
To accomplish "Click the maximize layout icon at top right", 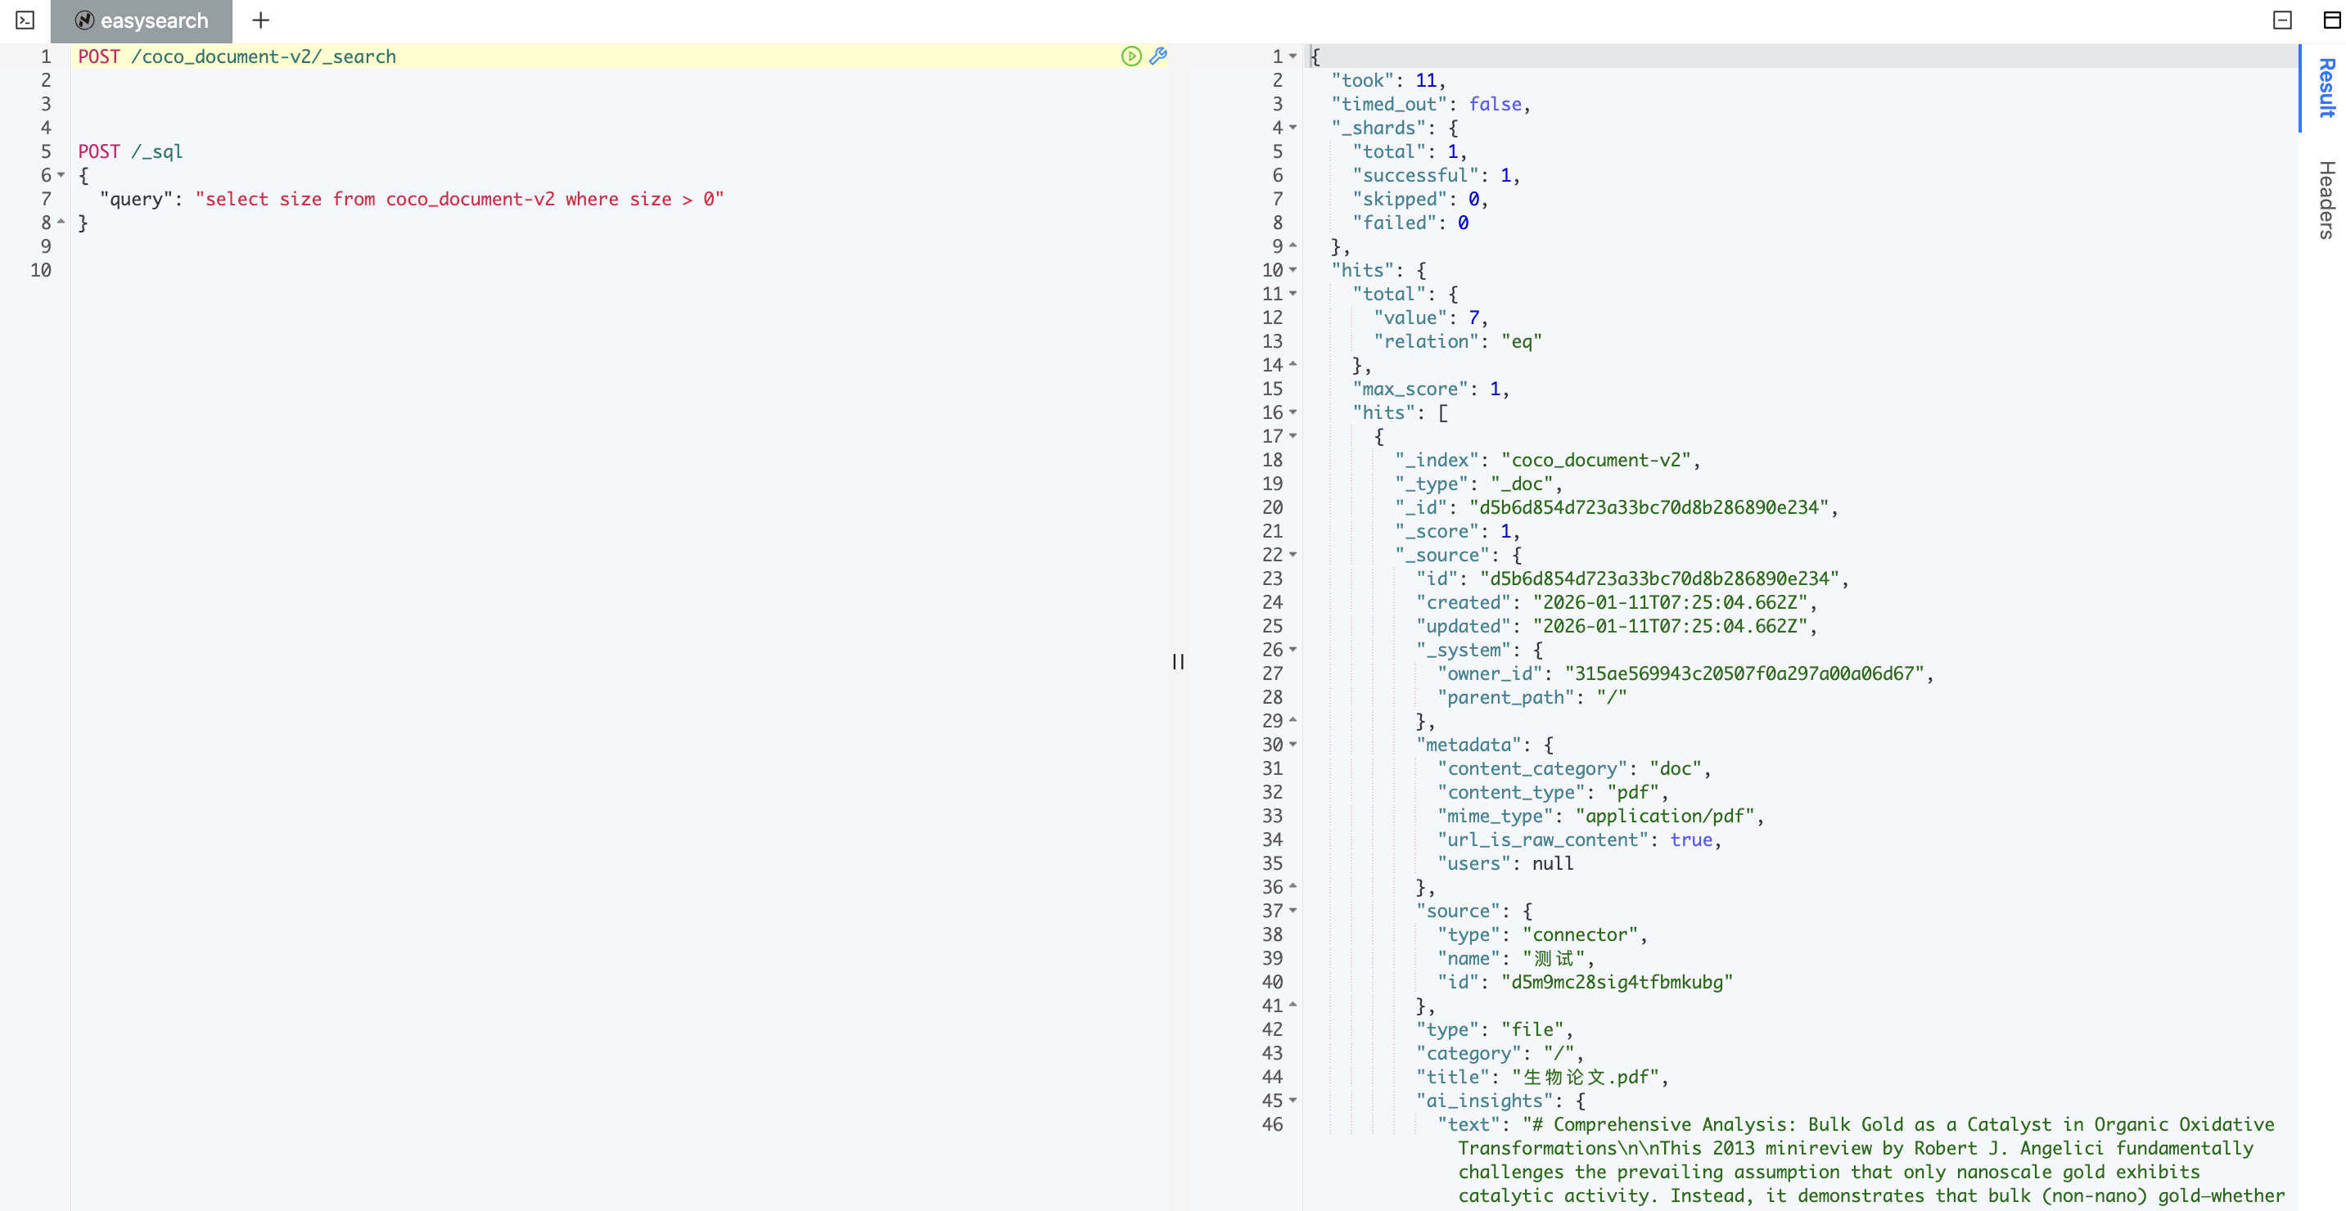I will [x=2331, y=20].
